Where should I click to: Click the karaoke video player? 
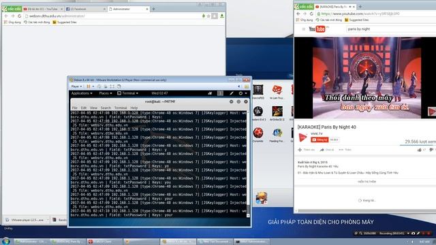point(365,78)
